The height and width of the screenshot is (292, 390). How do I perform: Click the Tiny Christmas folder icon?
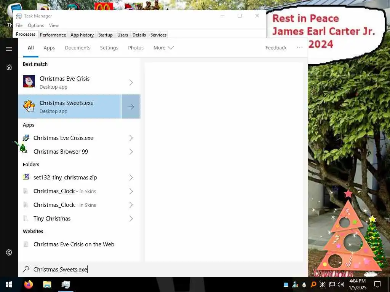pyautogui.click(x=26, y=218)
